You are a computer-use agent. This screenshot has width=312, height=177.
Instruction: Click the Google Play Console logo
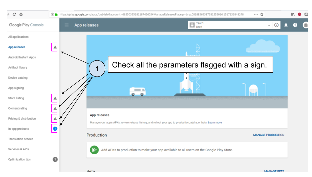coord(26,25)
